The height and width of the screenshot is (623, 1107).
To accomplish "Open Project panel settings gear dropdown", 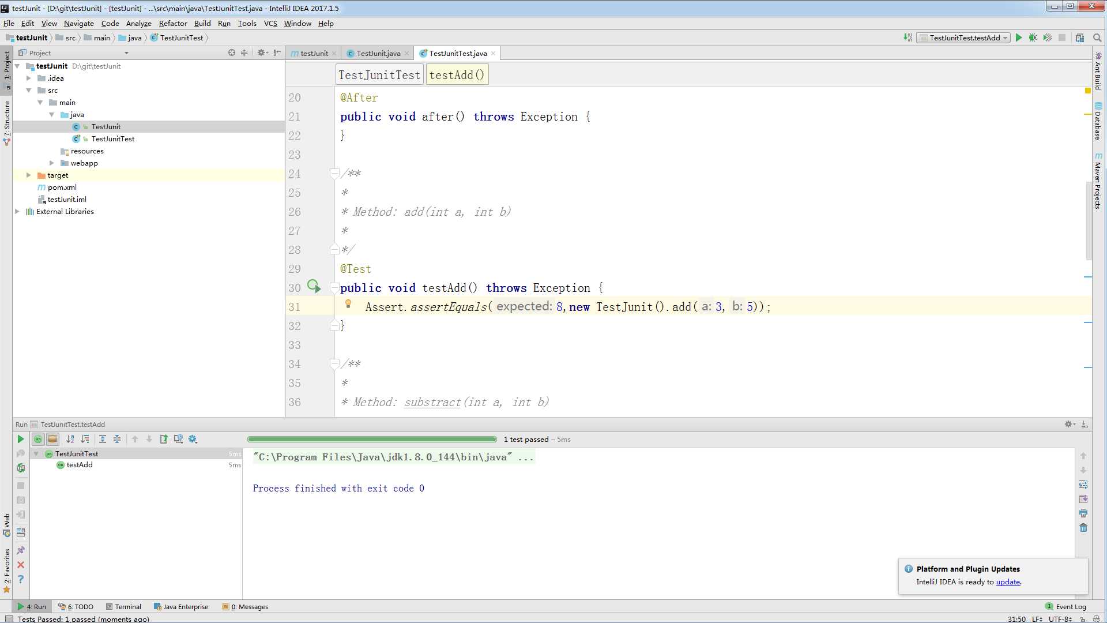I will [262, 52].
